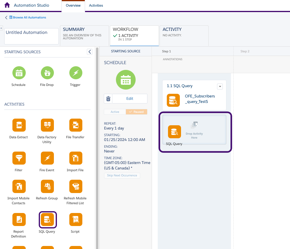Select the Refresh Group activity icon

[47, 186]
